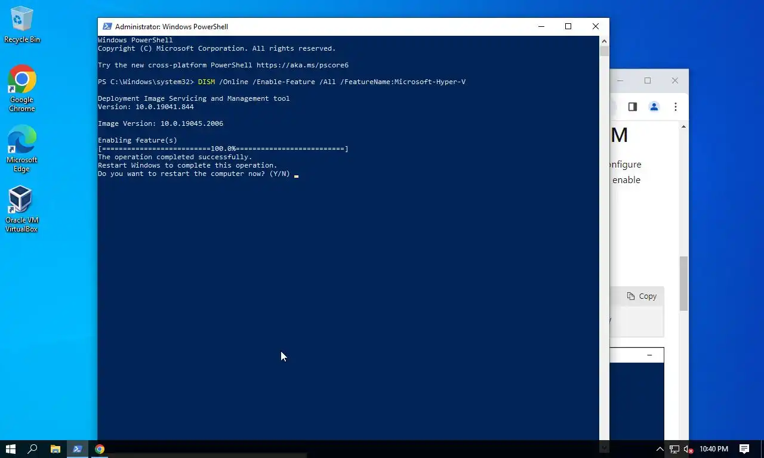The image size is (764, 458).
Task: Minimize the PowerShell window
Action: pos(541,26)
